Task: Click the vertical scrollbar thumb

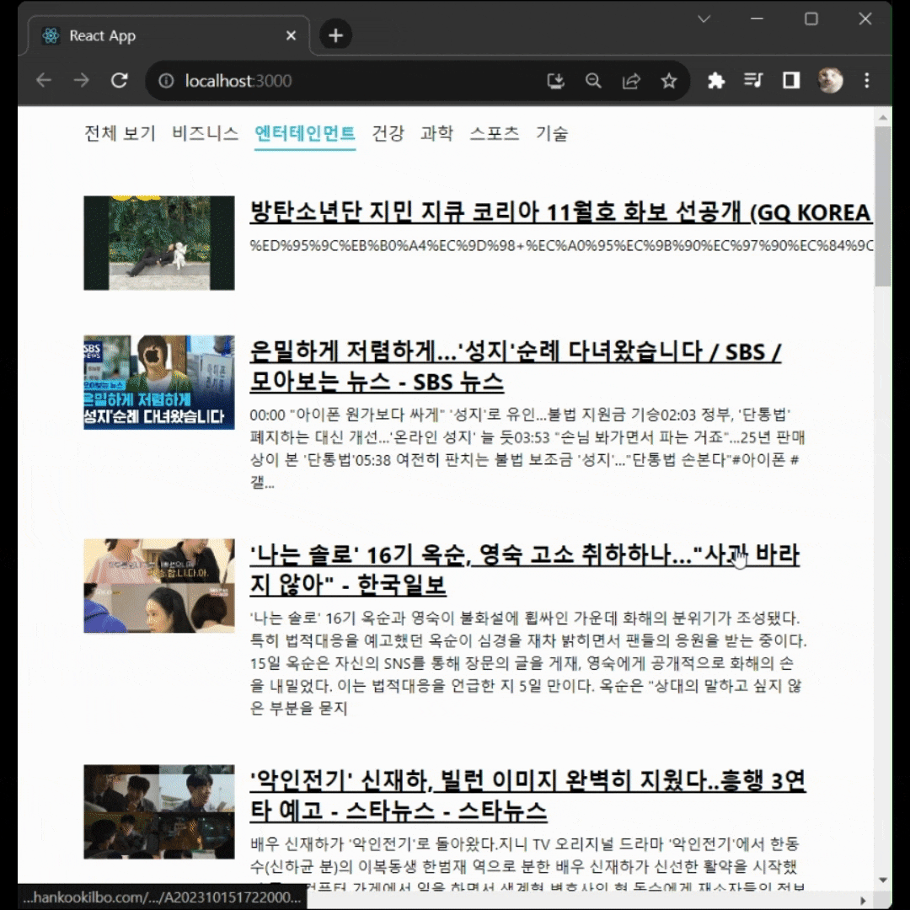Action: (x=883, y=206)
